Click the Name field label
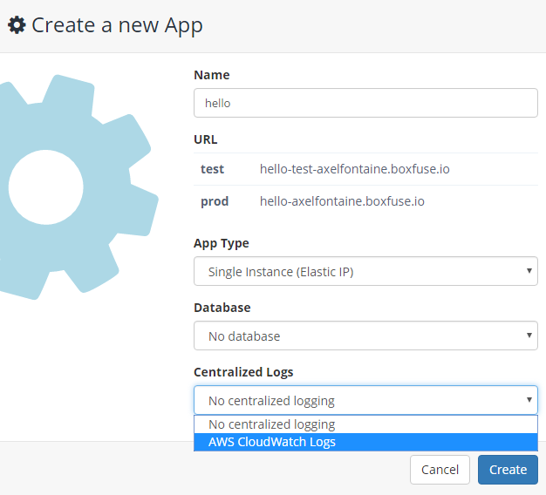Screen dimensions: 546x495 click(x=212, y=75)
